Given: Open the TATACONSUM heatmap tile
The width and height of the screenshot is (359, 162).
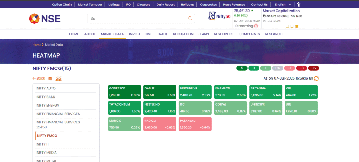Looking at the screenshot, I should click(x=124, y=108).
